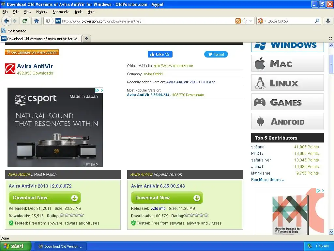Click the csport turntable advertisement
334x251 pixels.
click(55, 127)
